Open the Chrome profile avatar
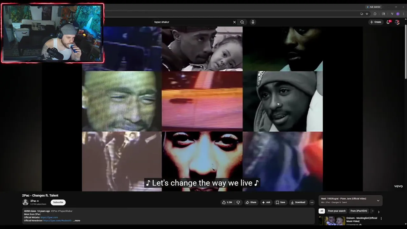407x229 pixels. 398,14
